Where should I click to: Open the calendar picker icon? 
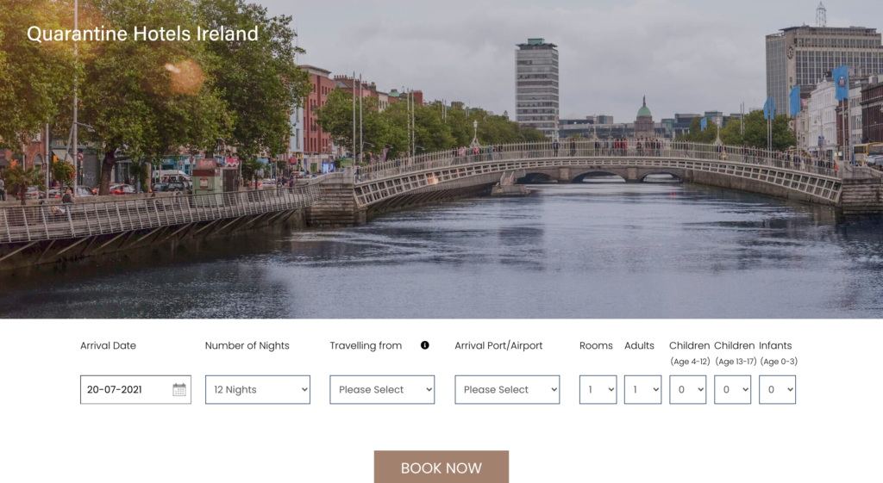point(179,390)
